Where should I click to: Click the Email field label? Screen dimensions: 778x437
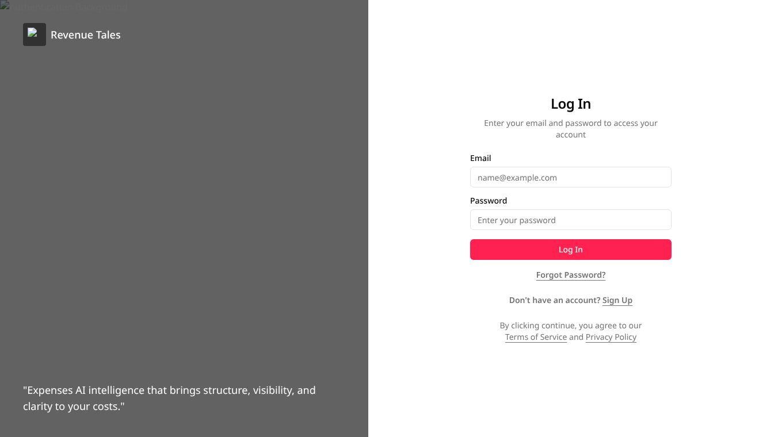pos(480,158)
